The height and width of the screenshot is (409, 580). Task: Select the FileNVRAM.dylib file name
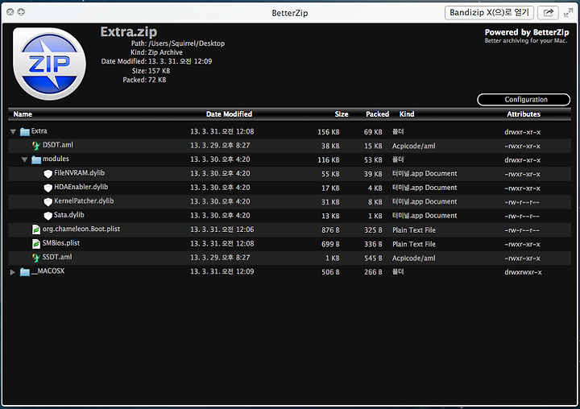(x=79, y=173)
